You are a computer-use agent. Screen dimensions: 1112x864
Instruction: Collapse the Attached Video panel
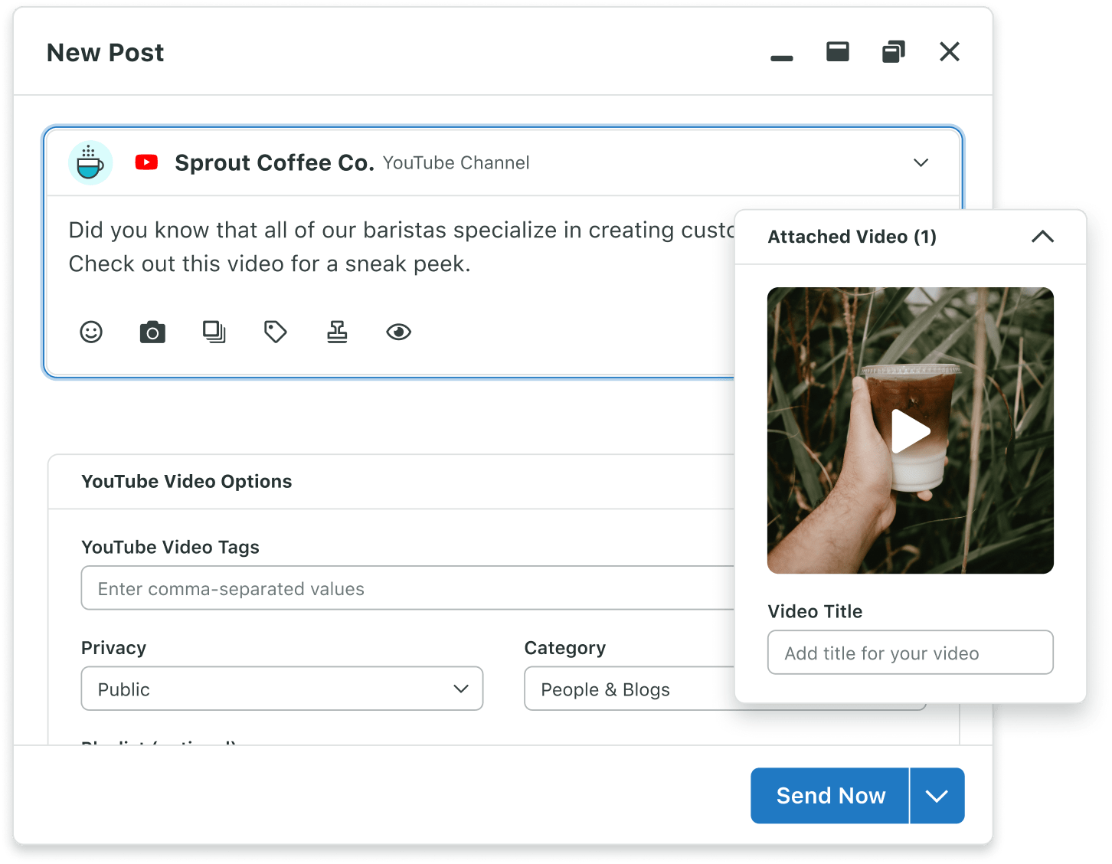(x=1042, y=237)
